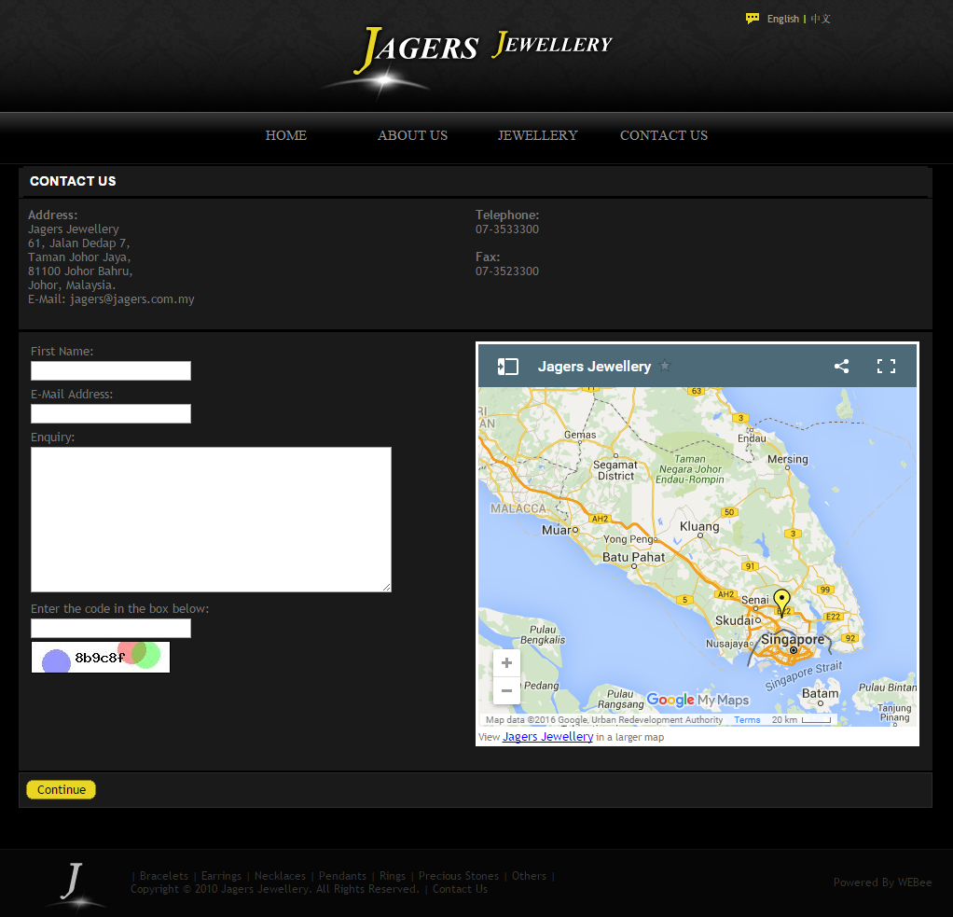The width and height of the screenshot is (953, 917).
Task: Click into the Enquiry text area
Action: [211, 520]
